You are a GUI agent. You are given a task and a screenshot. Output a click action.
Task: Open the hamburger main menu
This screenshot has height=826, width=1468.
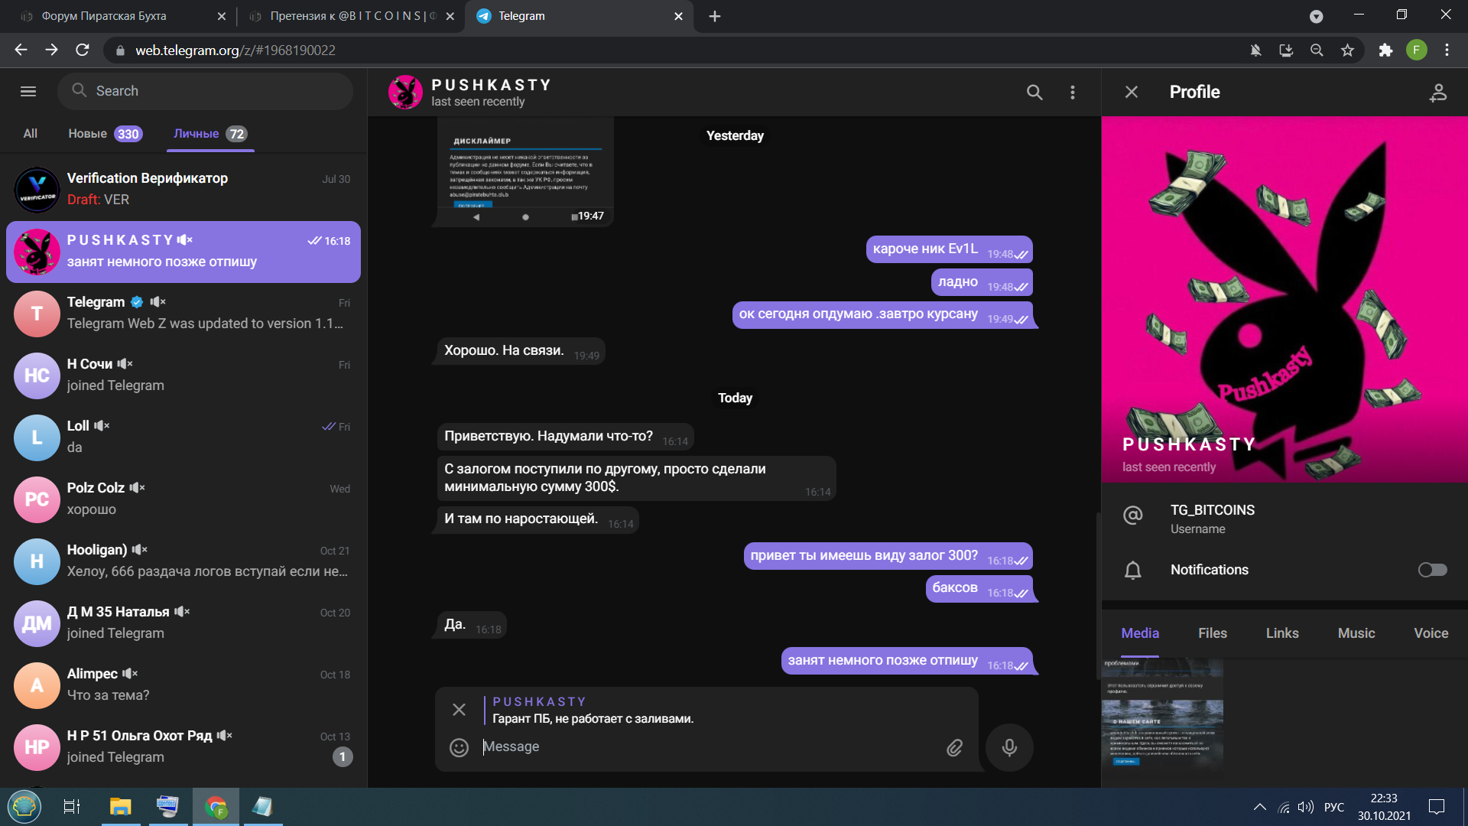click(x=28, y=91)
